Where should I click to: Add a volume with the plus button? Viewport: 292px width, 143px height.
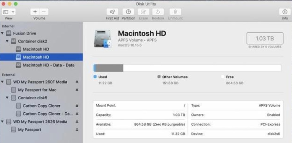[x=35, y=12]
